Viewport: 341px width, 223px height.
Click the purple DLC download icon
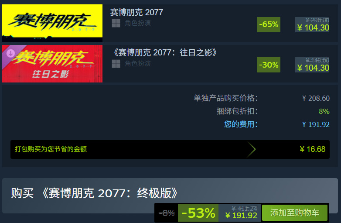click(x=10, y=53)
